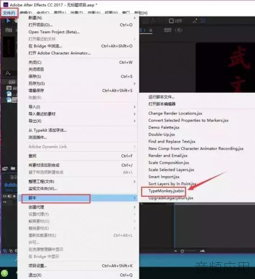This screenshot has height=279, width=255.
Task: Click the new folder icon in project panel
Action: [x=13, y=168]
